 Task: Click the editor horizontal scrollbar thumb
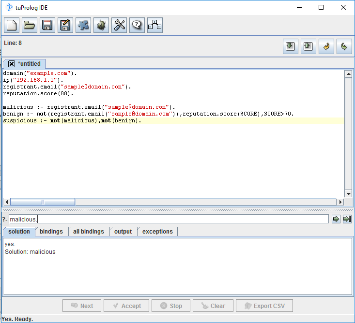click(x=43, y=202)
